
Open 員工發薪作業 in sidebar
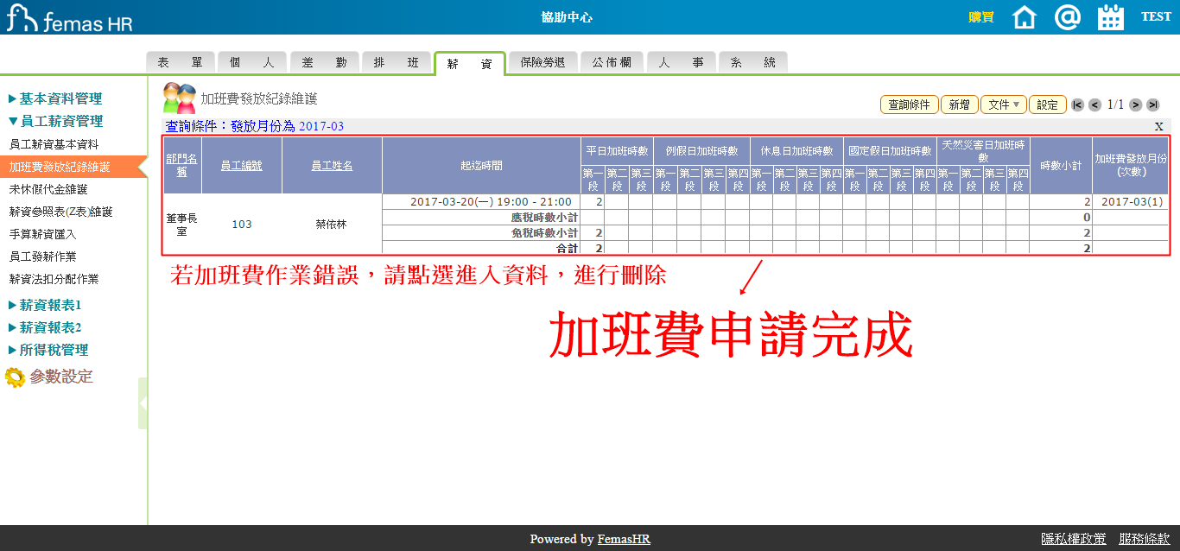(42, 256)
